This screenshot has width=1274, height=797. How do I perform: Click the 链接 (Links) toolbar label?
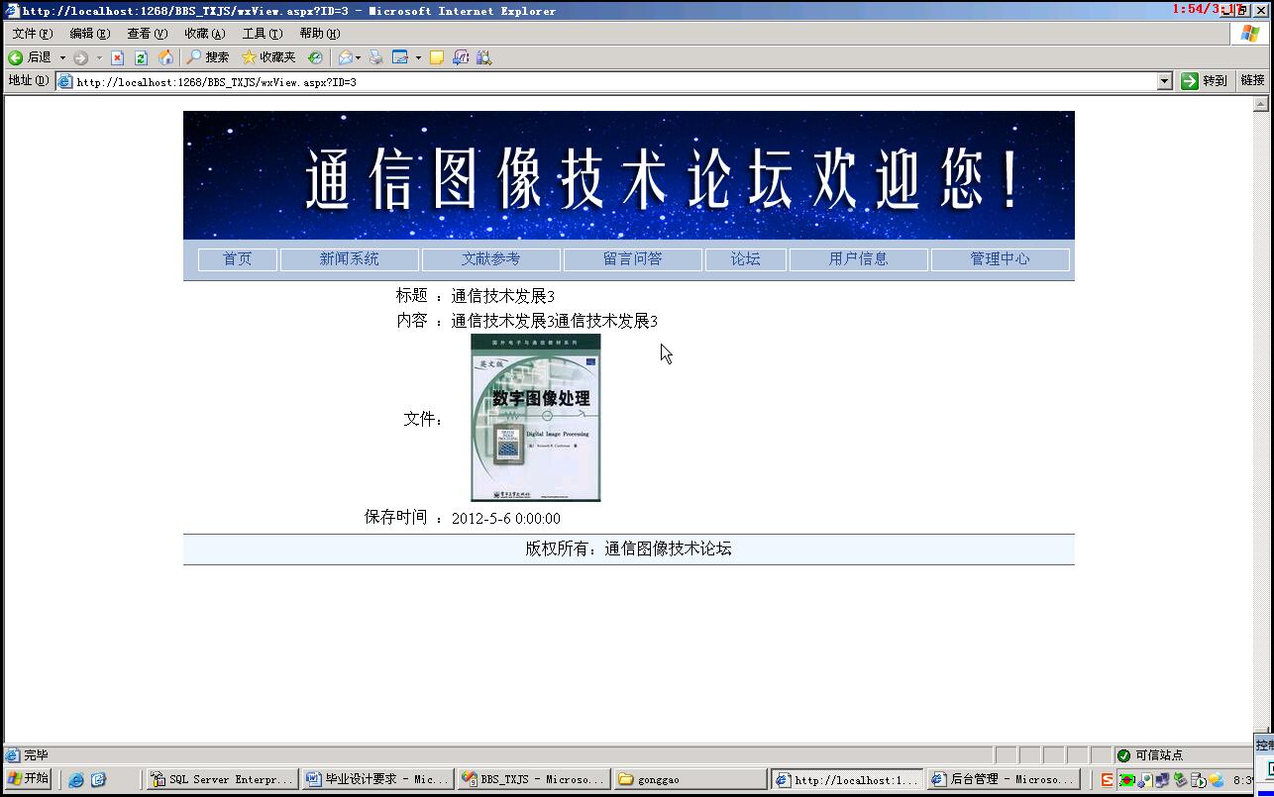pyautogui.click(x=1252, y=80)
